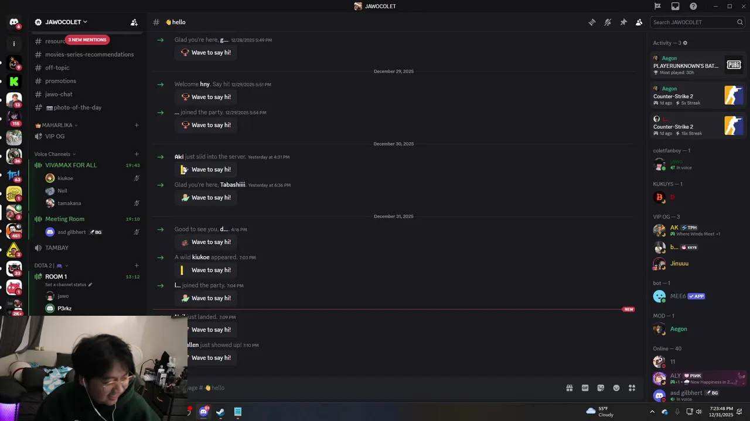Toggle the member list icon
750x421 pixels.
[x=639, y=22]
